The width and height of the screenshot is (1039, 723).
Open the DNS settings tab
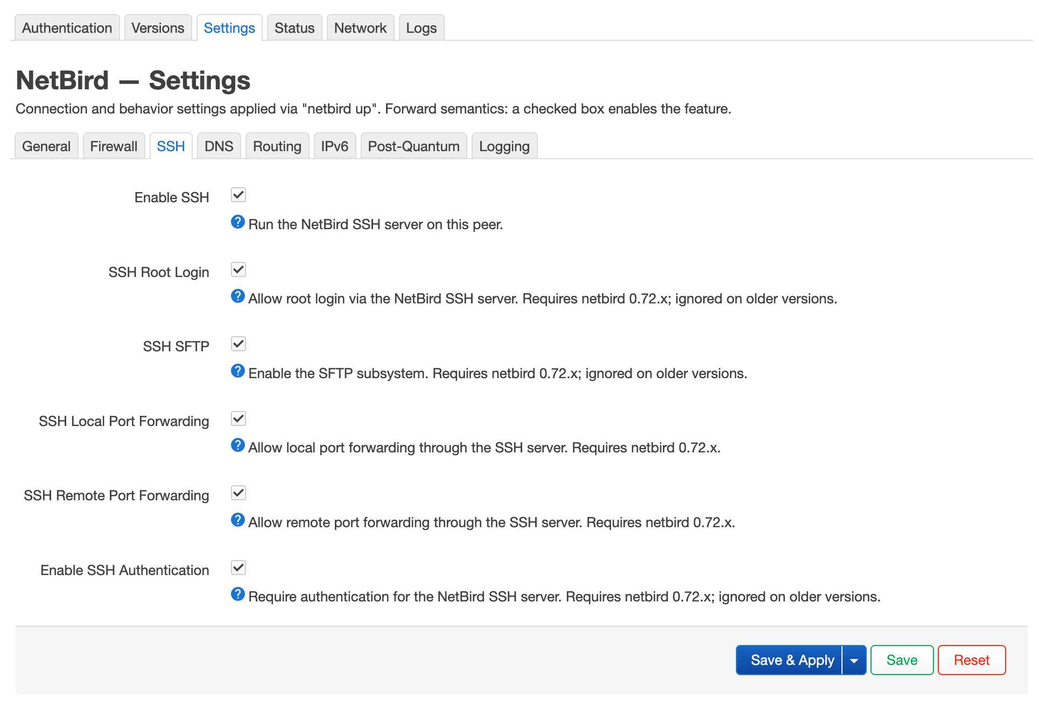click(219, 146)
